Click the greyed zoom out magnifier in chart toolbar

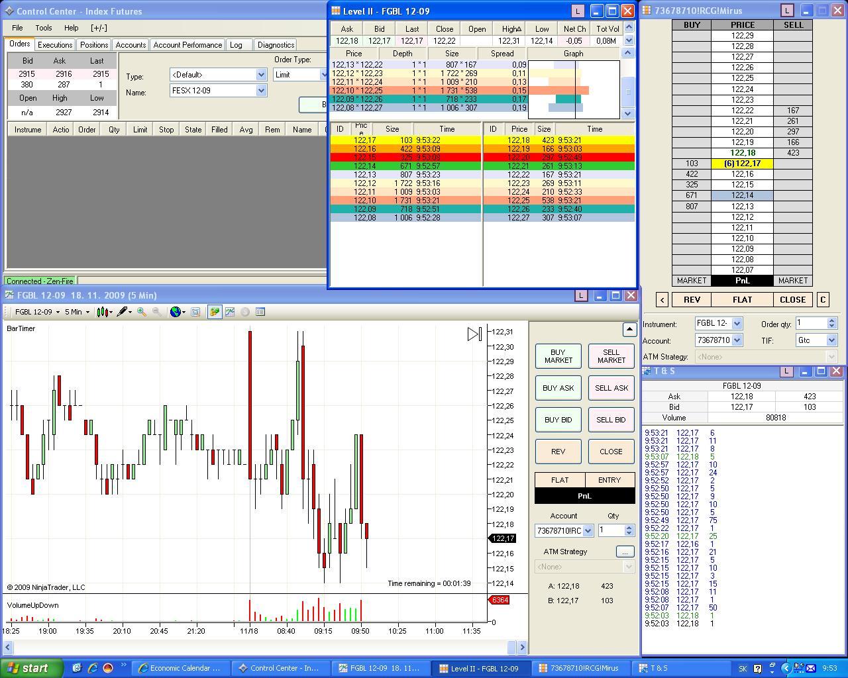pos(157,312)
